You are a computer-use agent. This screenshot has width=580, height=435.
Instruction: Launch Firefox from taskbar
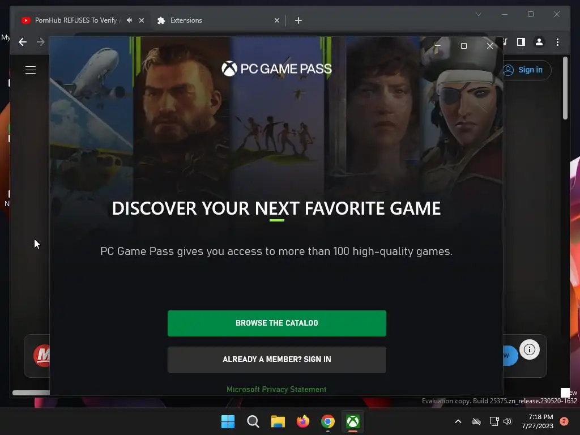coord(303,421)
